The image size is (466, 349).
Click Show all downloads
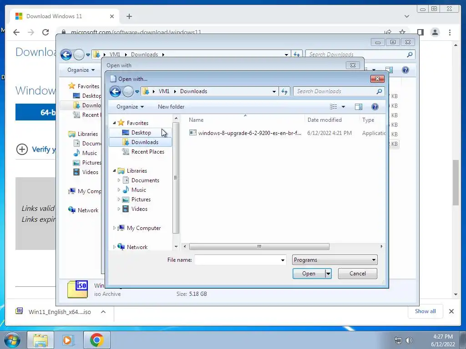pyautogui.click(x=425, y=311)
